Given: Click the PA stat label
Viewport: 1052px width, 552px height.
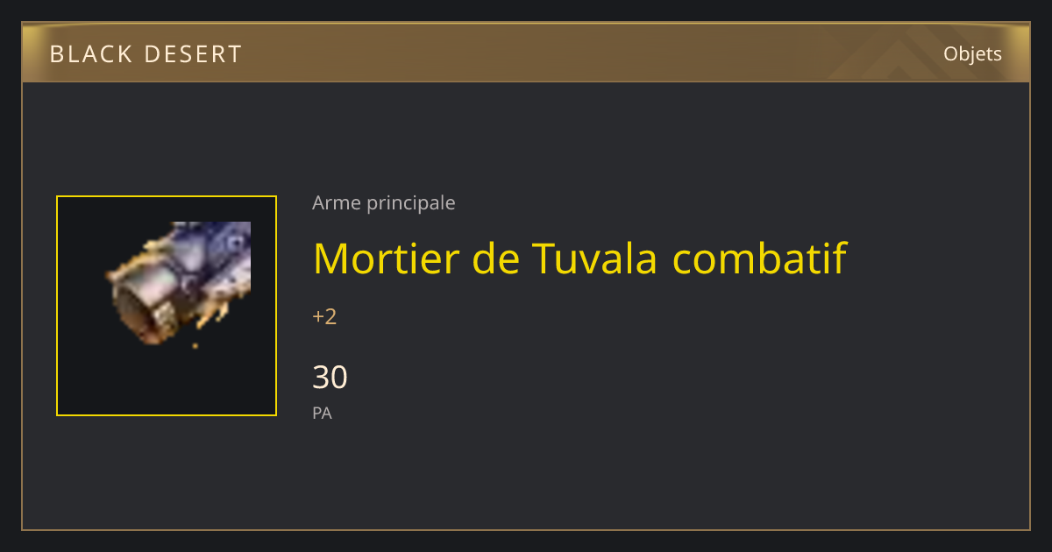Looking at the screenshot, I should coord(322,413).
